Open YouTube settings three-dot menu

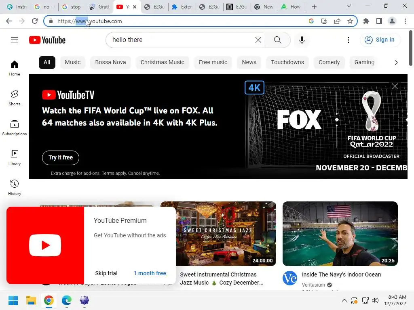349,40
